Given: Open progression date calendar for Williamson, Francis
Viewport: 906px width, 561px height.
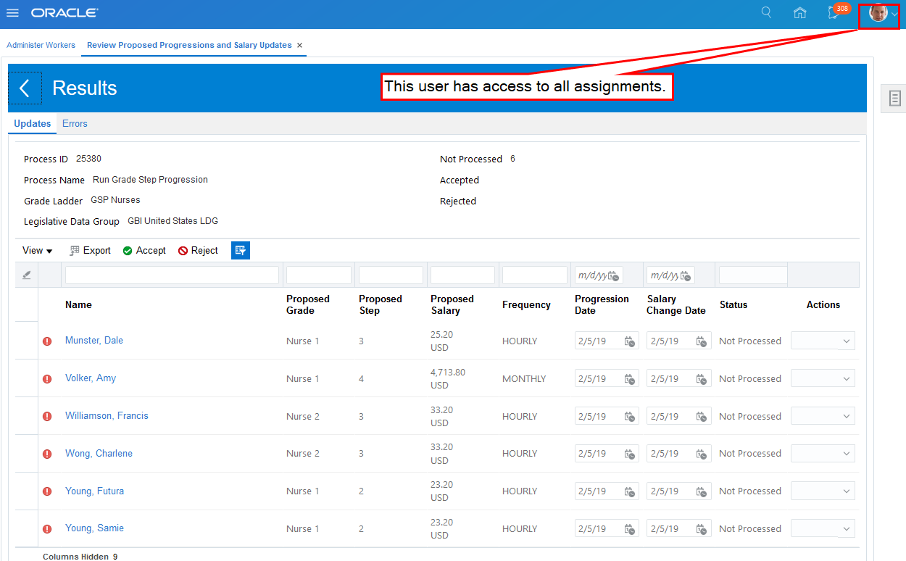Looking at the screenshot, I should [630, 417].
